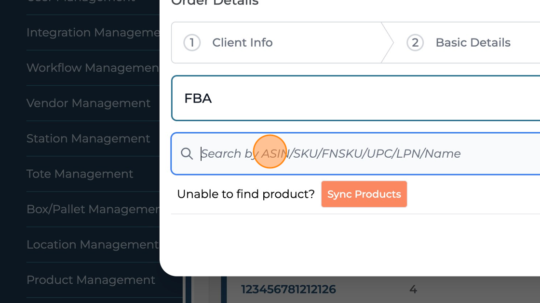Click the 123456781212126 table entry
The image size is (540, 303).
288,290
